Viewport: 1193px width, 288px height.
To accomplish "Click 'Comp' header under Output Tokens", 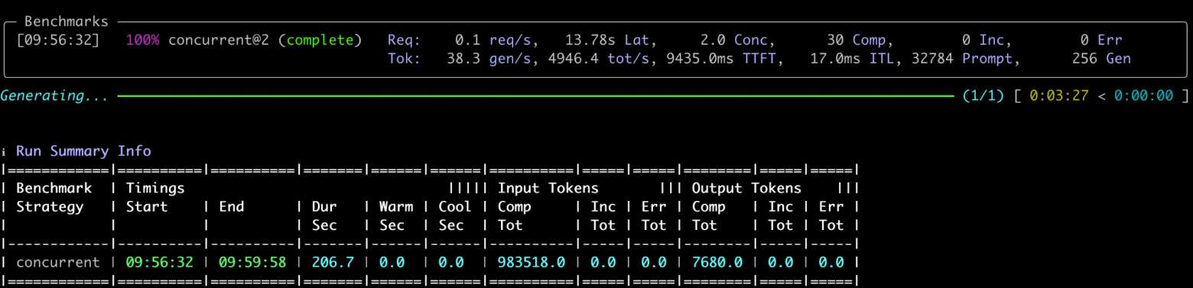I will point(709,206).
